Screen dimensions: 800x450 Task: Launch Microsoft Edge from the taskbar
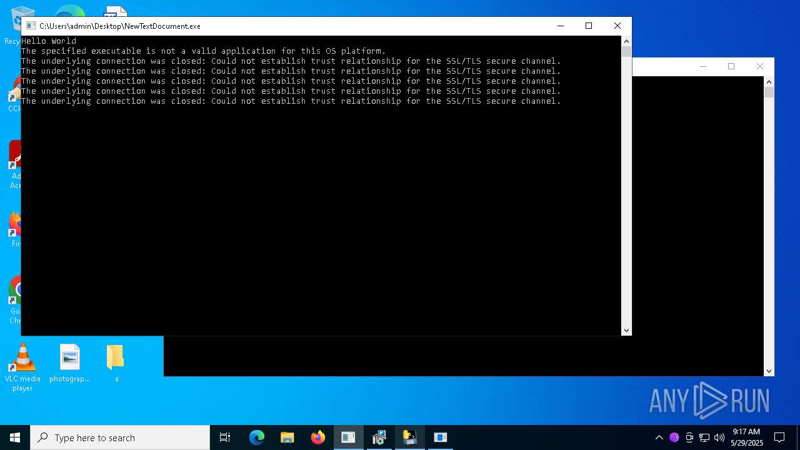click(x=257, y=437)
